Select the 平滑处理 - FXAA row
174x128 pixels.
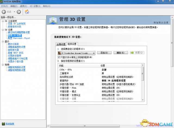100,88
